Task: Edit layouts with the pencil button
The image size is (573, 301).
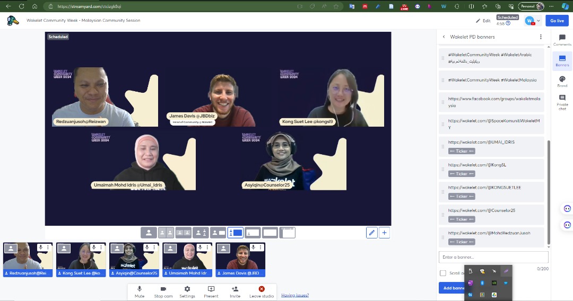Action: point(371,233)
